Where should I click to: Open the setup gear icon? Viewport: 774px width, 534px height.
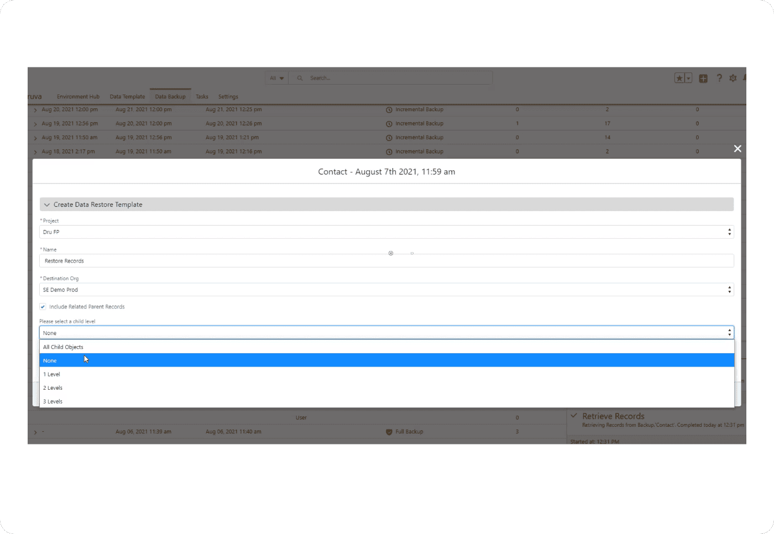pos(733,78)
